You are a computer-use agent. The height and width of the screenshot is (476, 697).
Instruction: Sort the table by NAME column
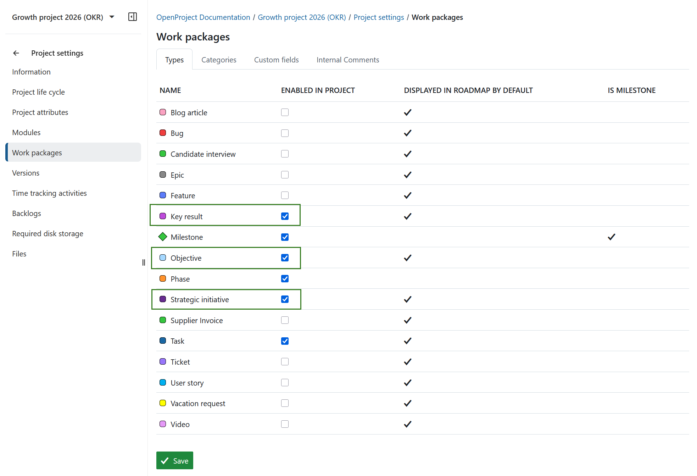click(x=170, y=90)
